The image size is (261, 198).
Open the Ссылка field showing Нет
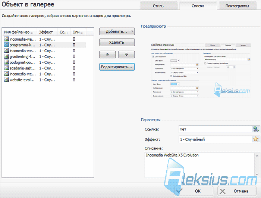point(216,129)
